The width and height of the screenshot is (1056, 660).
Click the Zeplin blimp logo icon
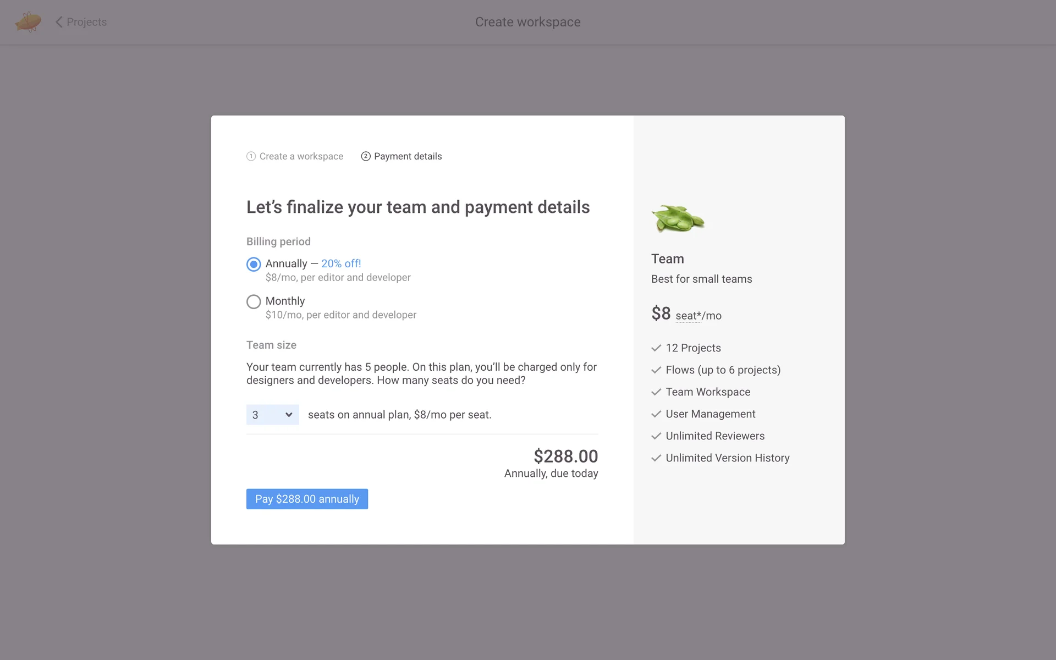click(28, 22)
